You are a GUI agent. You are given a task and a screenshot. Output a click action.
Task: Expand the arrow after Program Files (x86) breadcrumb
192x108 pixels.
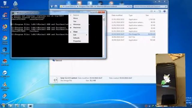pos(95,7)
